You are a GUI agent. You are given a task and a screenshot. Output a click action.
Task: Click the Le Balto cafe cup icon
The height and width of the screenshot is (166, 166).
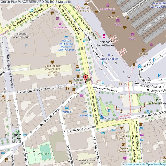(74, 89)
